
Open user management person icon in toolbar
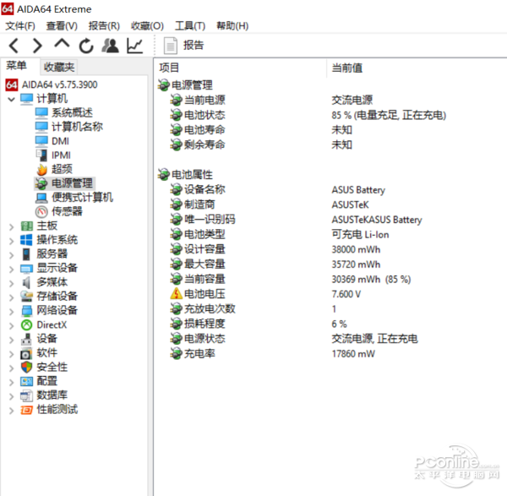(110, 46)
